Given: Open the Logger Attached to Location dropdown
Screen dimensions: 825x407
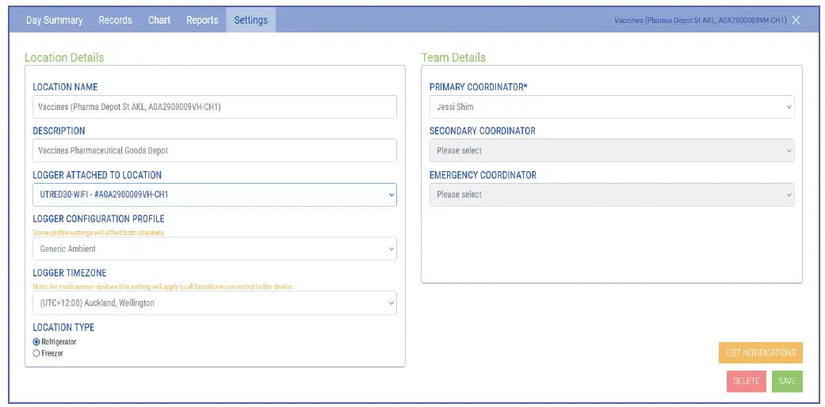Looking at the screenshot, I should coord(214,194).
